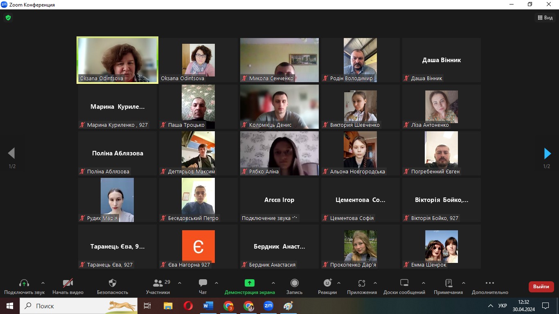Click the green encryption shield icon

[x=8, y=18]
